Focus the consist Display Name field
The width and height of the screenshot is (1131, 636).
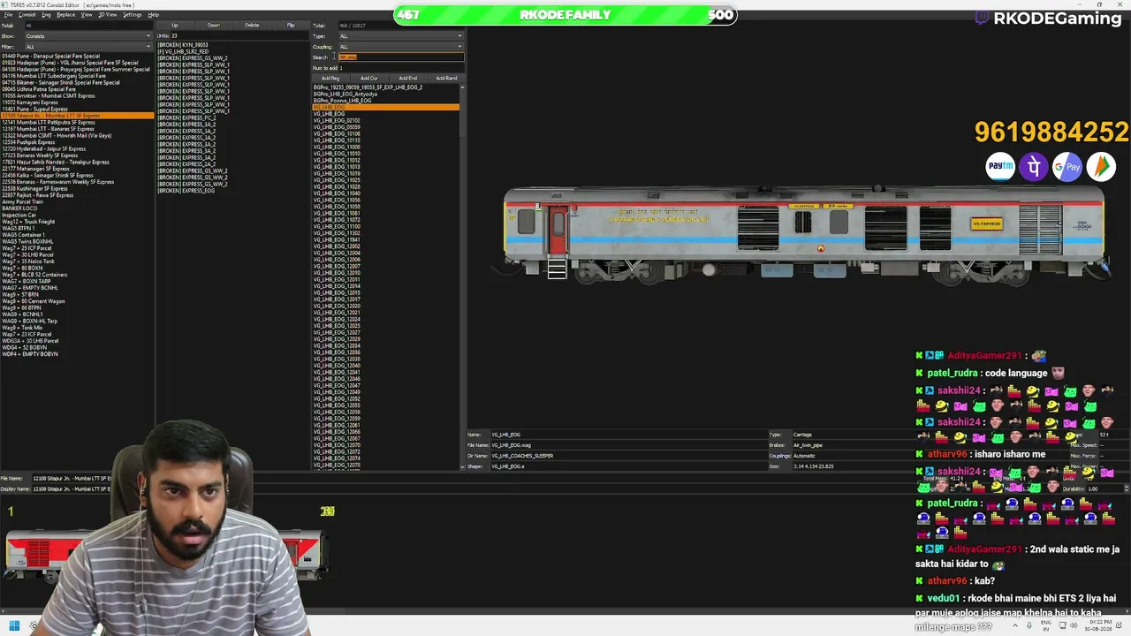(71, 489)
